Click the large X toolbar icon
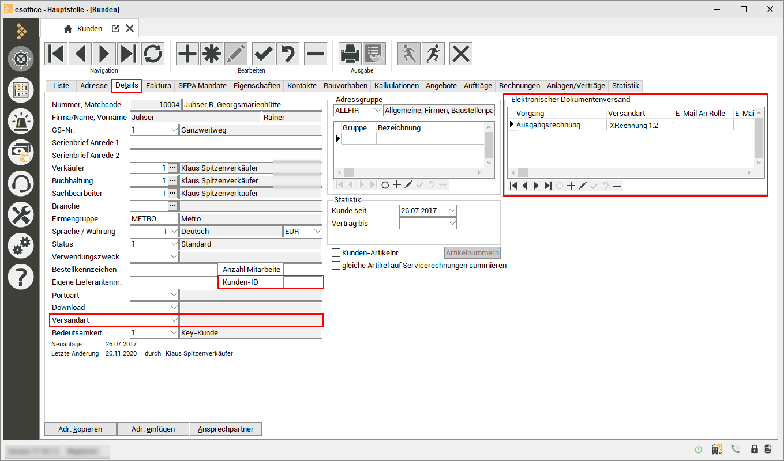The image size is (784, 461). (461, 54)
